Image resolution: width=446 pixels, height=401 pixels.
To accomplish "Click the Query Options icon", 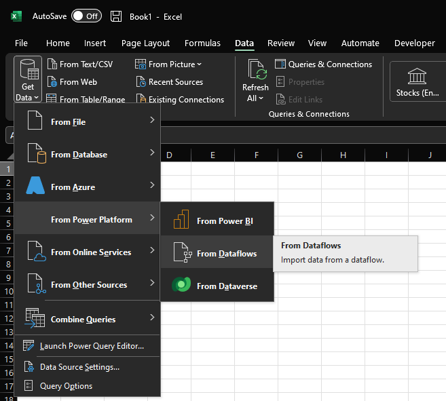I will [x=29, y=385].
